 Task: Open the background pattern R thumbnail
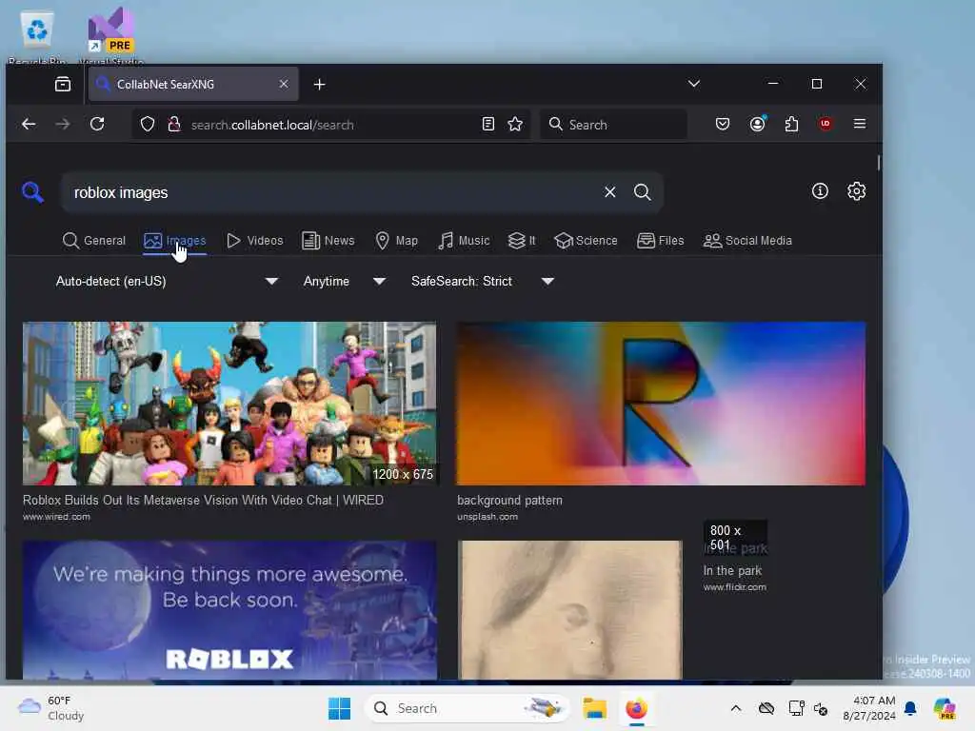(661, 403)
